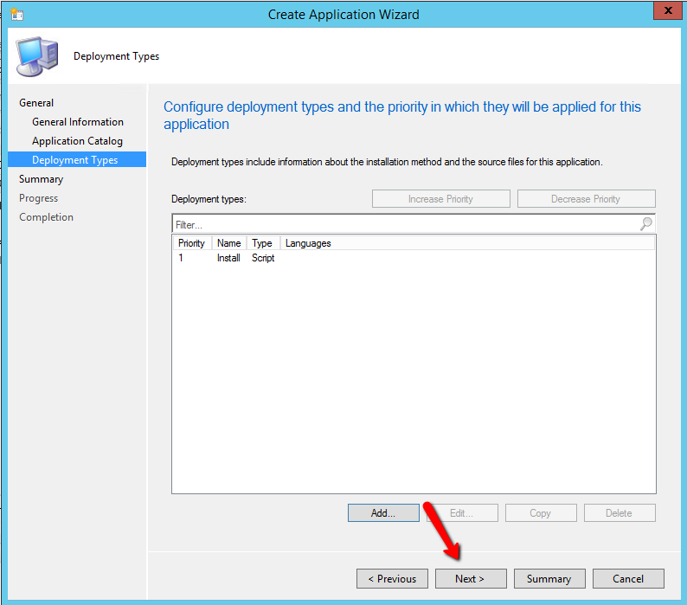Click the General section heading

tap(36, 103)
